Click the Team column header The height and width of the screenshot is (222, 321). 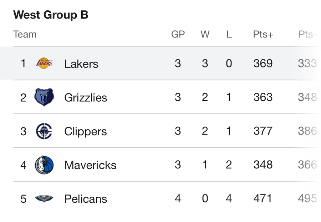coord(25,34)
